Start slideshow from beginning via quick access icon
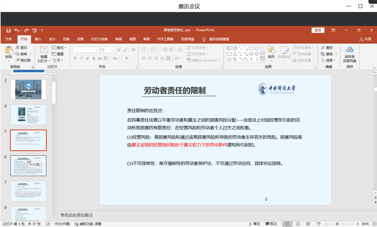Viewport: 377px width, 227px height. pos(34,30)
